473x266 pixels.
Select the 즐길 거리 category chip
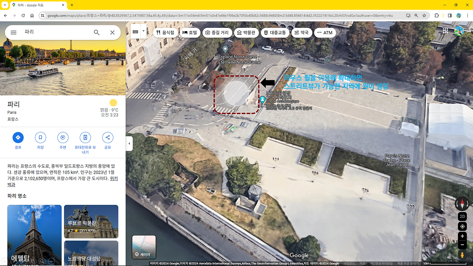(x=217, y=33)
